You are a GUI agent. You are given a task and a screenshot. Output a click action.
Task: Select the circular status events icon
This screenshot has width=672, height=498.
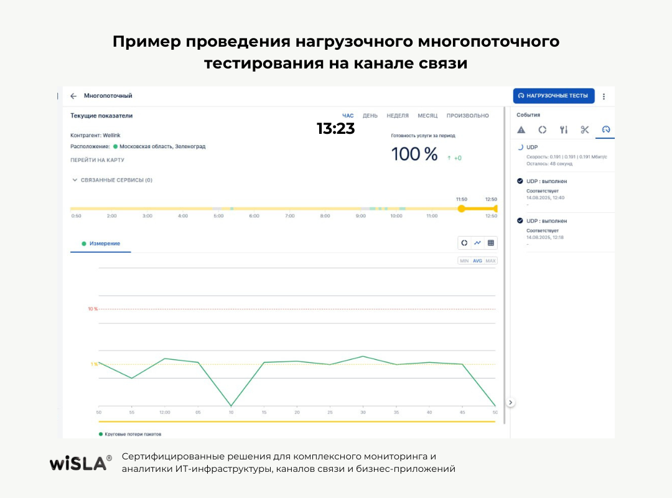pyautogui.click(x=542, y=129)
